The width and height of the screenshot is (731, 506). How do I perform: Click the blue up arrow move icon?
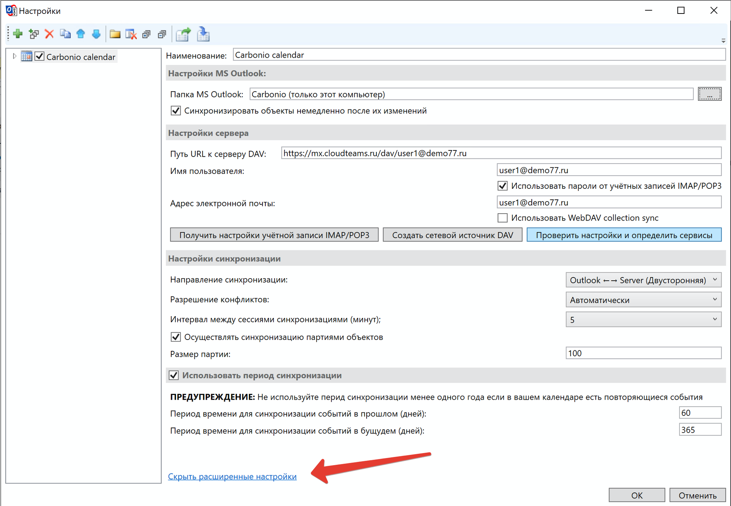(x=81, y=34)
